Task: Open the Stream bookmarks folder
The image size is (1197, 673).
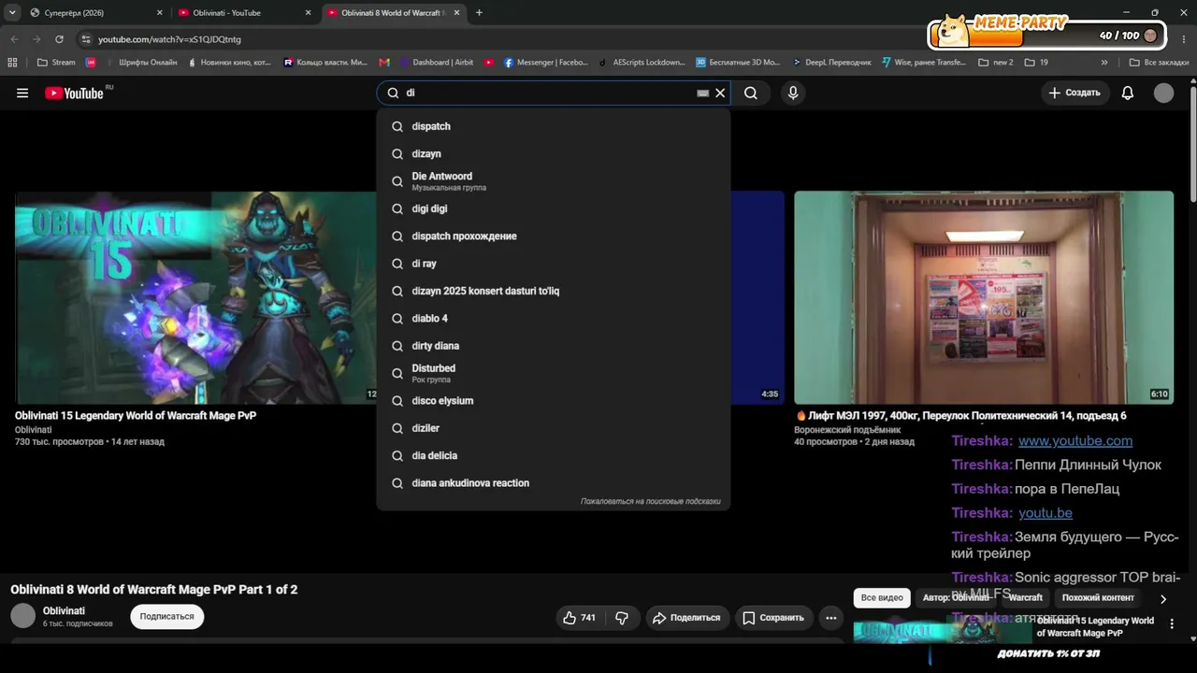Action: point(56,63)
